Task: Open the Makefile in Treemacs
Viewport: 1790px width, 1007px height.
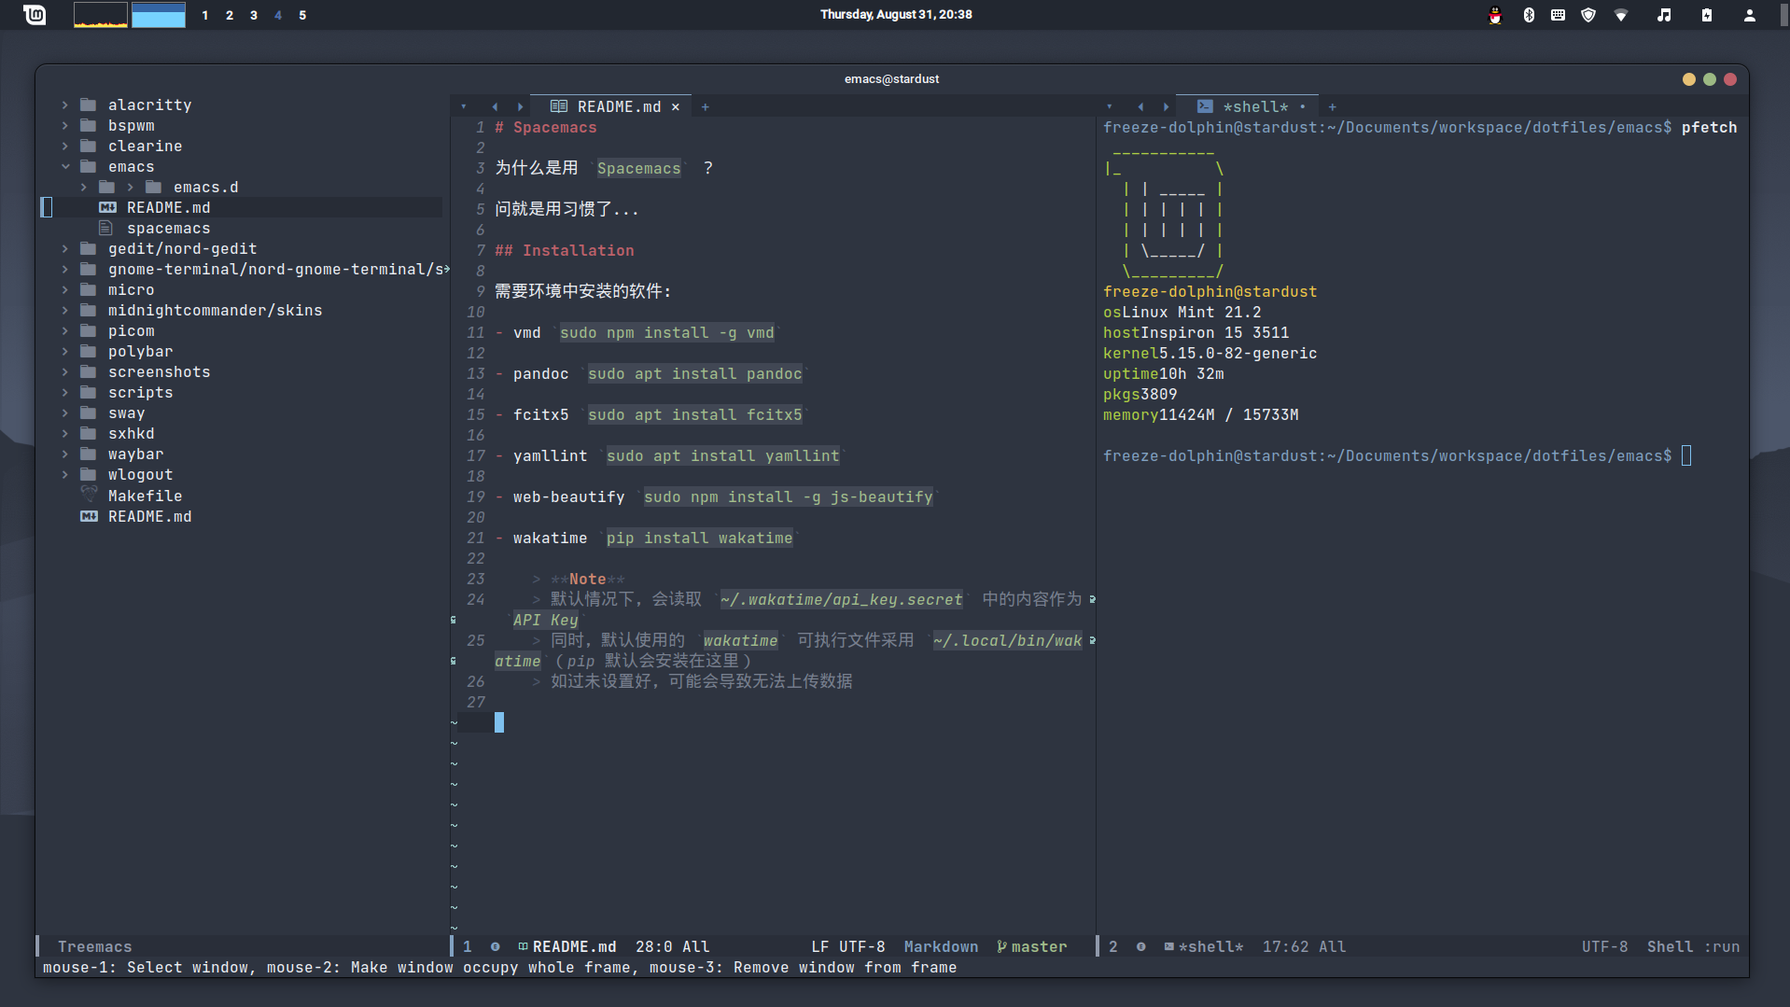Action: 146,496
